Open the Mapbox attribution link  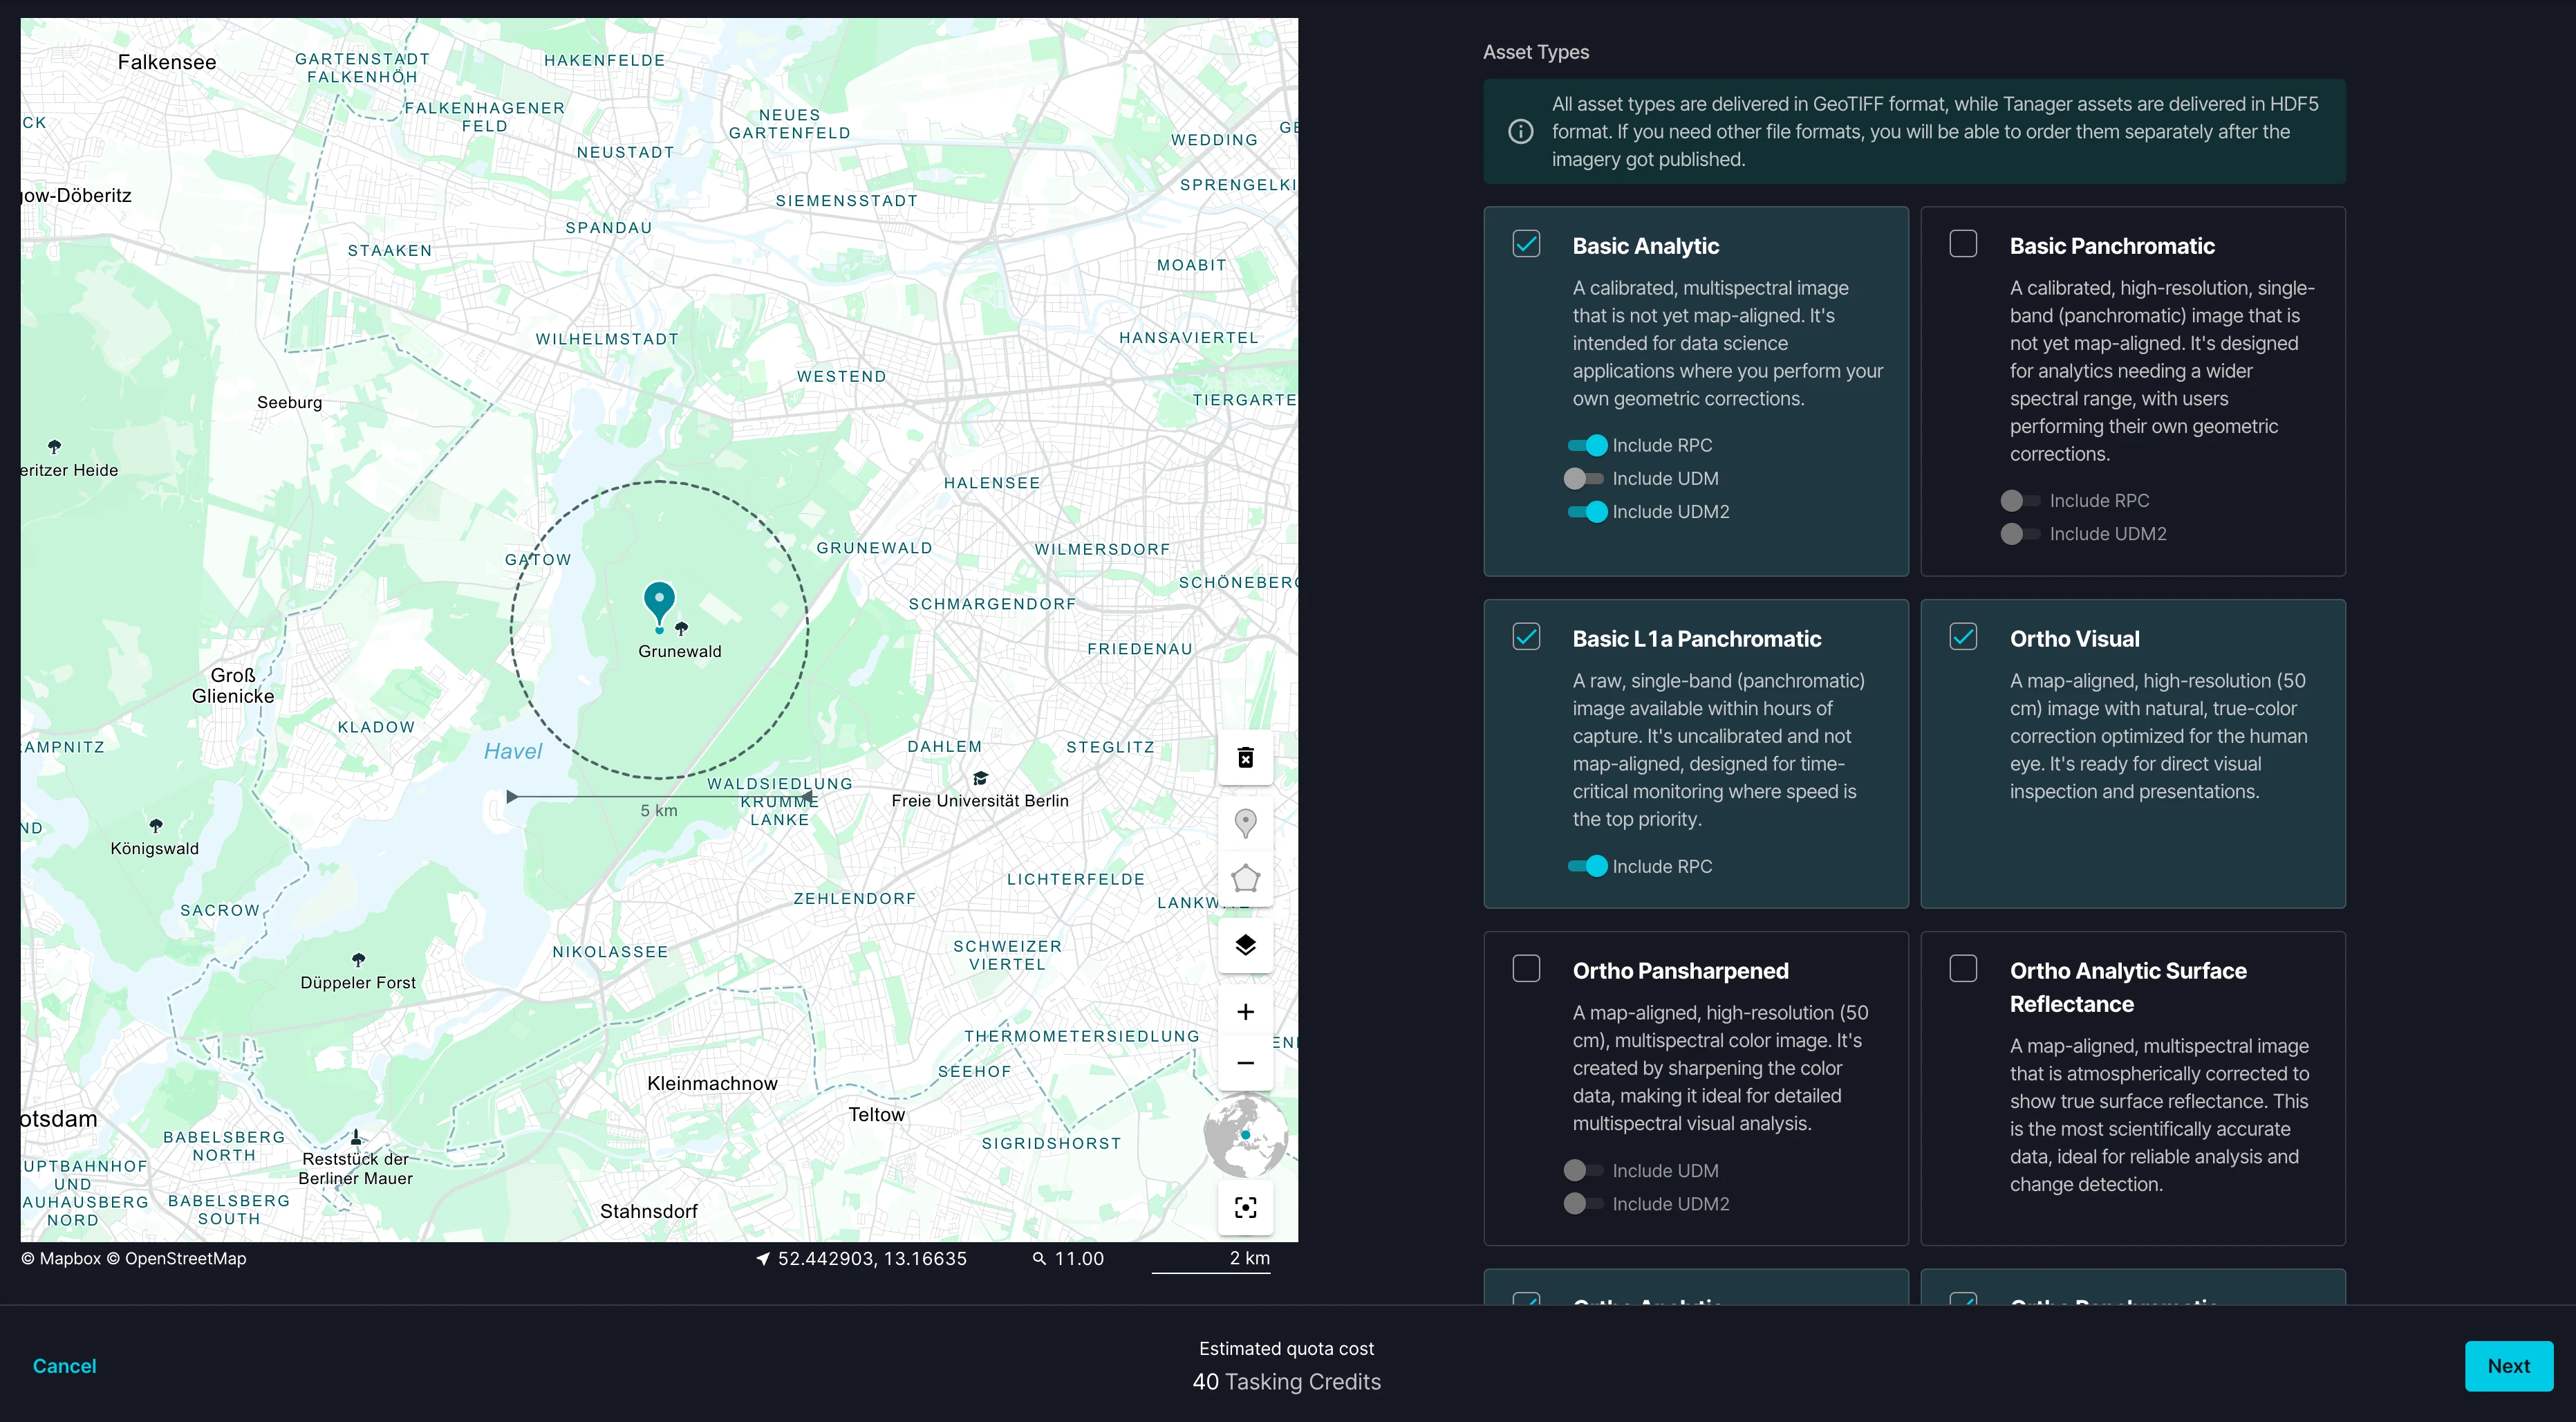[62, 1259]
